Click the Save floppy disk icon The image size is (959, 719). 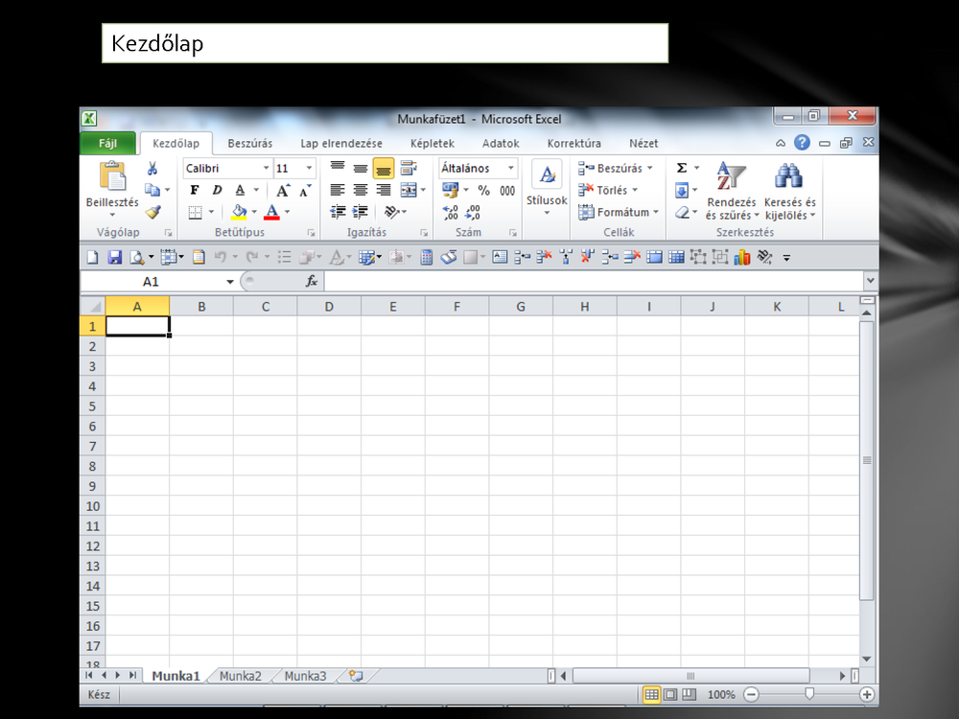(x=114, y=257)
